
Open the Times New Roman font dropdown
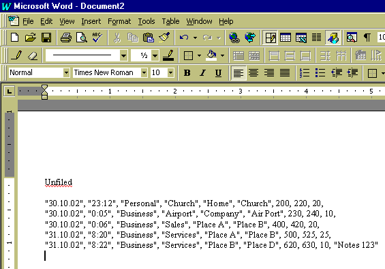pos(144,73)
